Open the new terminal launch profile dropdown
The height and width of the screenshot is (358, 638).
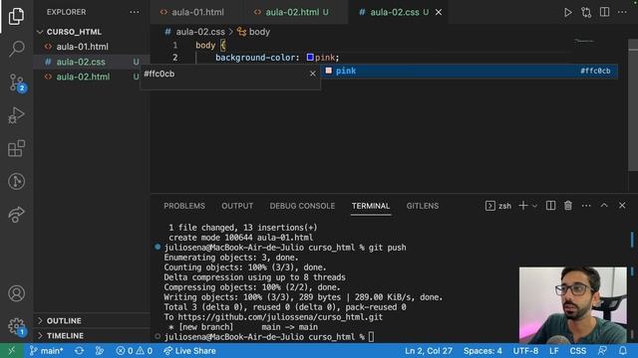click(534, 206)
